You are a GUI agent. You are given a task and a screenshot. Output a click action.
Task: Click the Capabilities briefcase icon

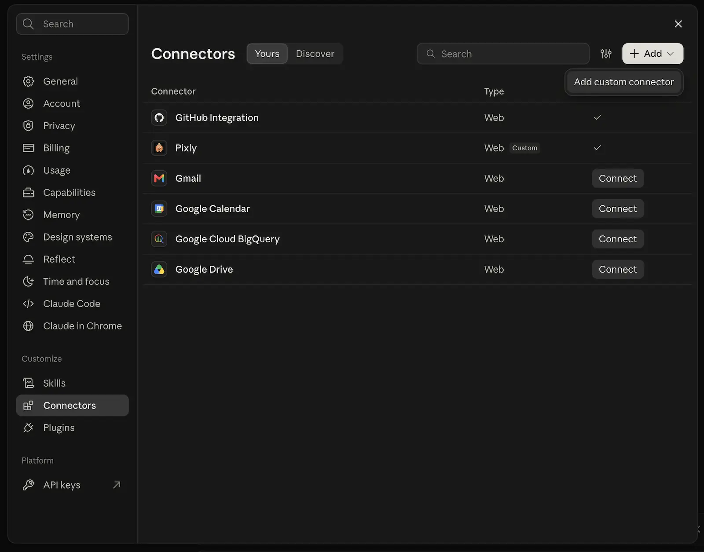pos(28,193)
